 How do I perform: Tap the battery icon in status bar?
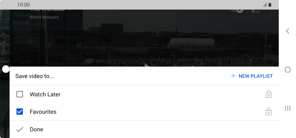(270, 5)
